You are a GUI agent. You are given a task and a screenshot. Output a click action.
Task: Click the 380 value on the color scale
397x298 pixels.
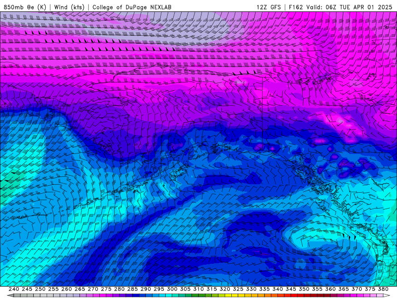(x=383, y=289)
